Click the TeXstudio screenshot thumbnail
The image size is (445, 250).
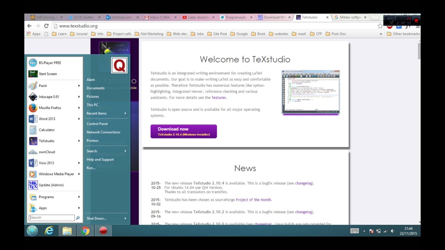pyautogui.click(x=311, y=92)
